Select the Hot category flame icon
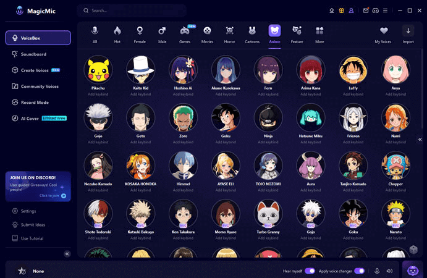This screenshot has width=427, height=278. tap(117, 31)
